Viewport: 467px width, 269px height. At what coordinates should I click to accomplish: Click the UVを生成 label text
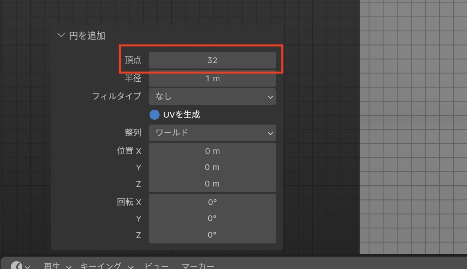[x=181, y=115]
